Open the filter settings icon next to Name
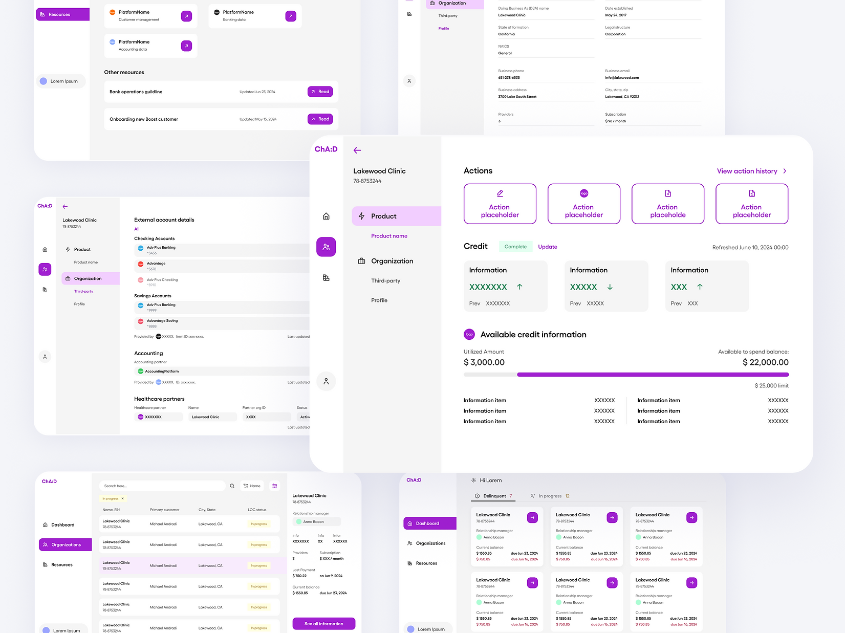Screen dimensions: 845x633 coord(275,486)
